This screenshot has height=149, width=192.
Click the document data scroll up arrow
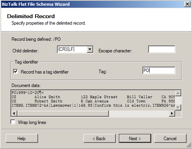tap(178, 93)
